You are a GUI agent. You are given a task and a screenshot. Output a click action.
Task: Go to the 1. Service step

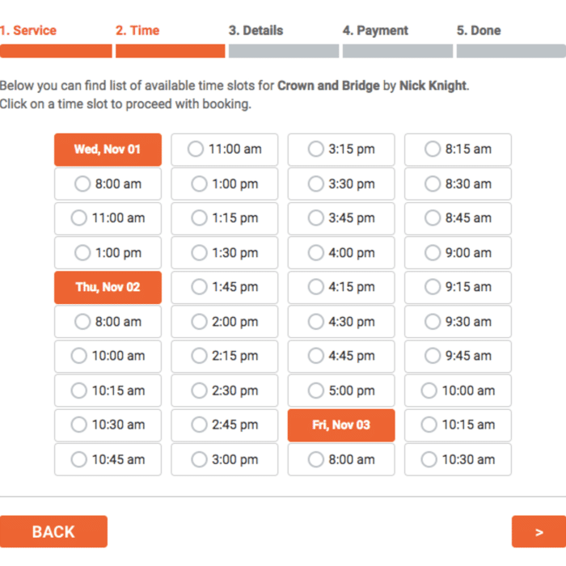(28, 31)
